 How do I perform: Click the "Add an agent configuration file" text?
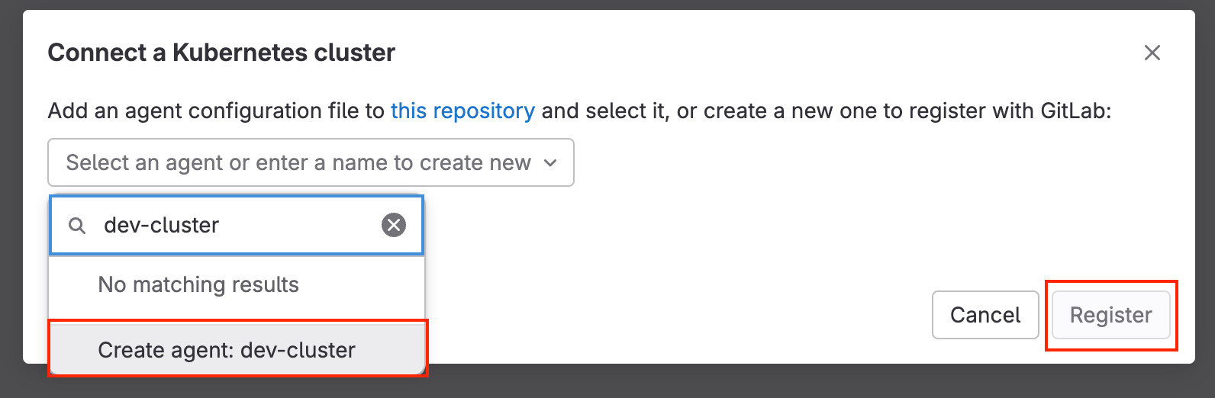pos(215,111)
